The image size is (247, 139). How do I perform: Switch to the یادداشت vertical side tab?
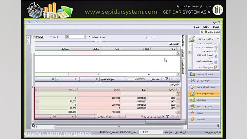[x=183, y=54]
